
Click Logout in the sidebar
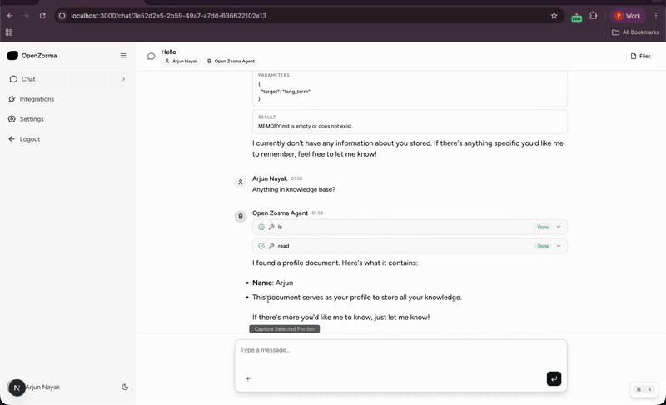(x=30, y=139)
